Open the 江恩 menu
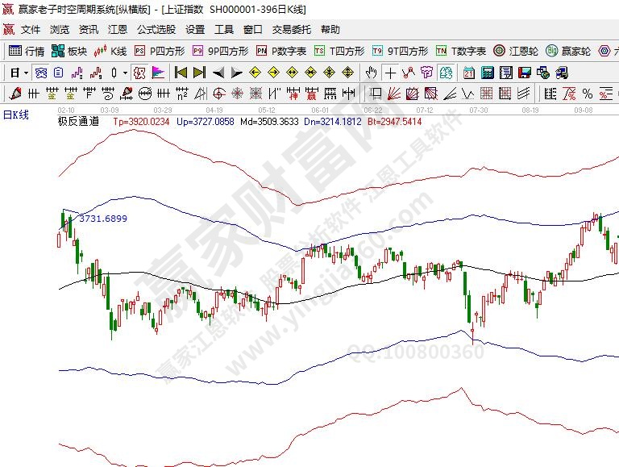619x467 pixels. tap(118, 30)
